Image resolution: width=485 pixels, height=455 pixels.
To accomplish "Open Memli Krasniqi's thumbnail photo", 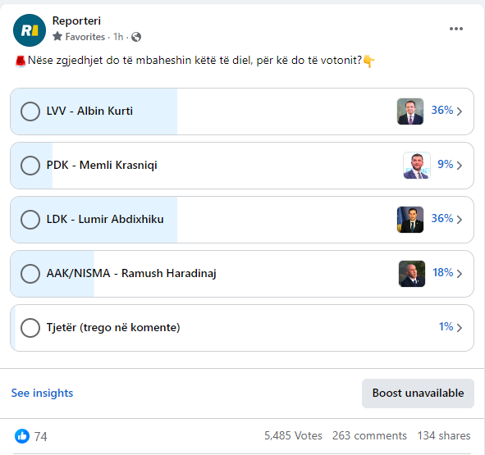I will pos(417,166).
